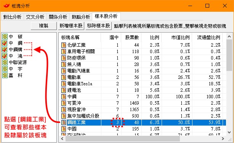Select the 電動車Tesla row name
Viewport: 234px width, 143px height.
[x=80, y=84]
